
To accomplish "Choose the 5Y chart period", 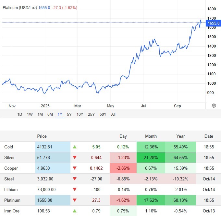I will pos(69,114).
